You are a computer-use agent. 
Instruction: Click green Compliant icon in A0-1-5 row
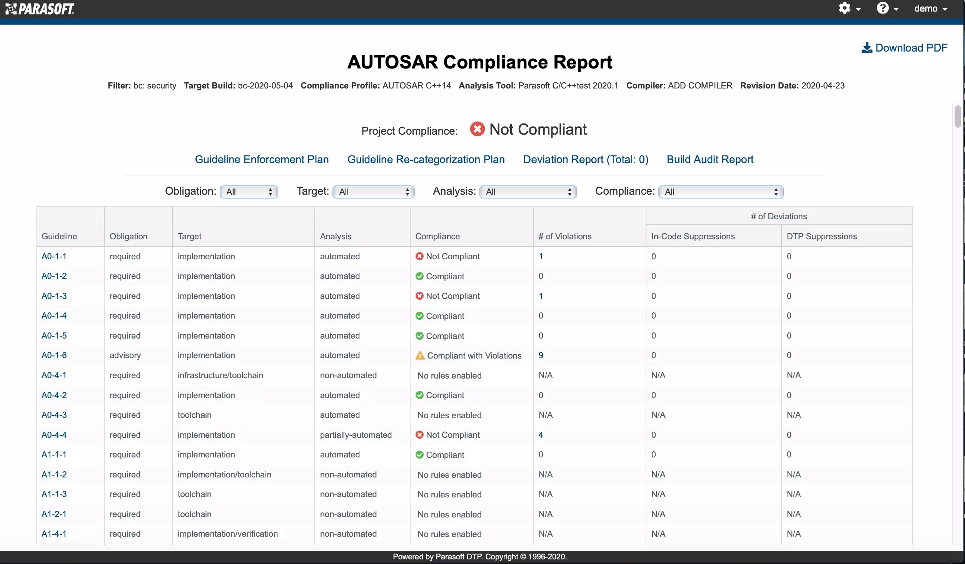(x=419, y=336)
